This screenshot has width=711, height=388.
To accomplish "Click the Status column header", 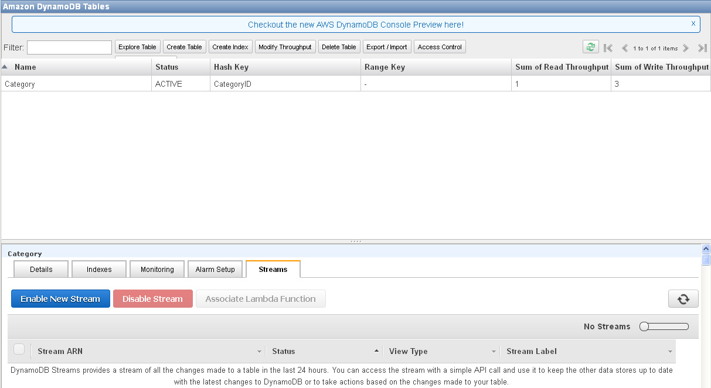I will (x=181, y=67).
